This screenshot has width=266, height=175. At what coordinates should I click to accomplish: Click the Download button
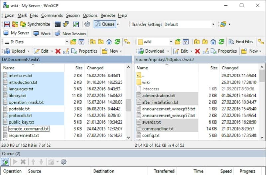pos(151,51)
